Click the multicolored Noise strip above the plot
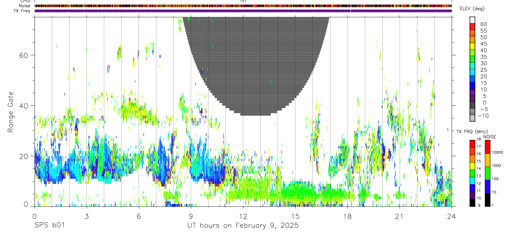The image size is (508, 234). tap(243, 6)
